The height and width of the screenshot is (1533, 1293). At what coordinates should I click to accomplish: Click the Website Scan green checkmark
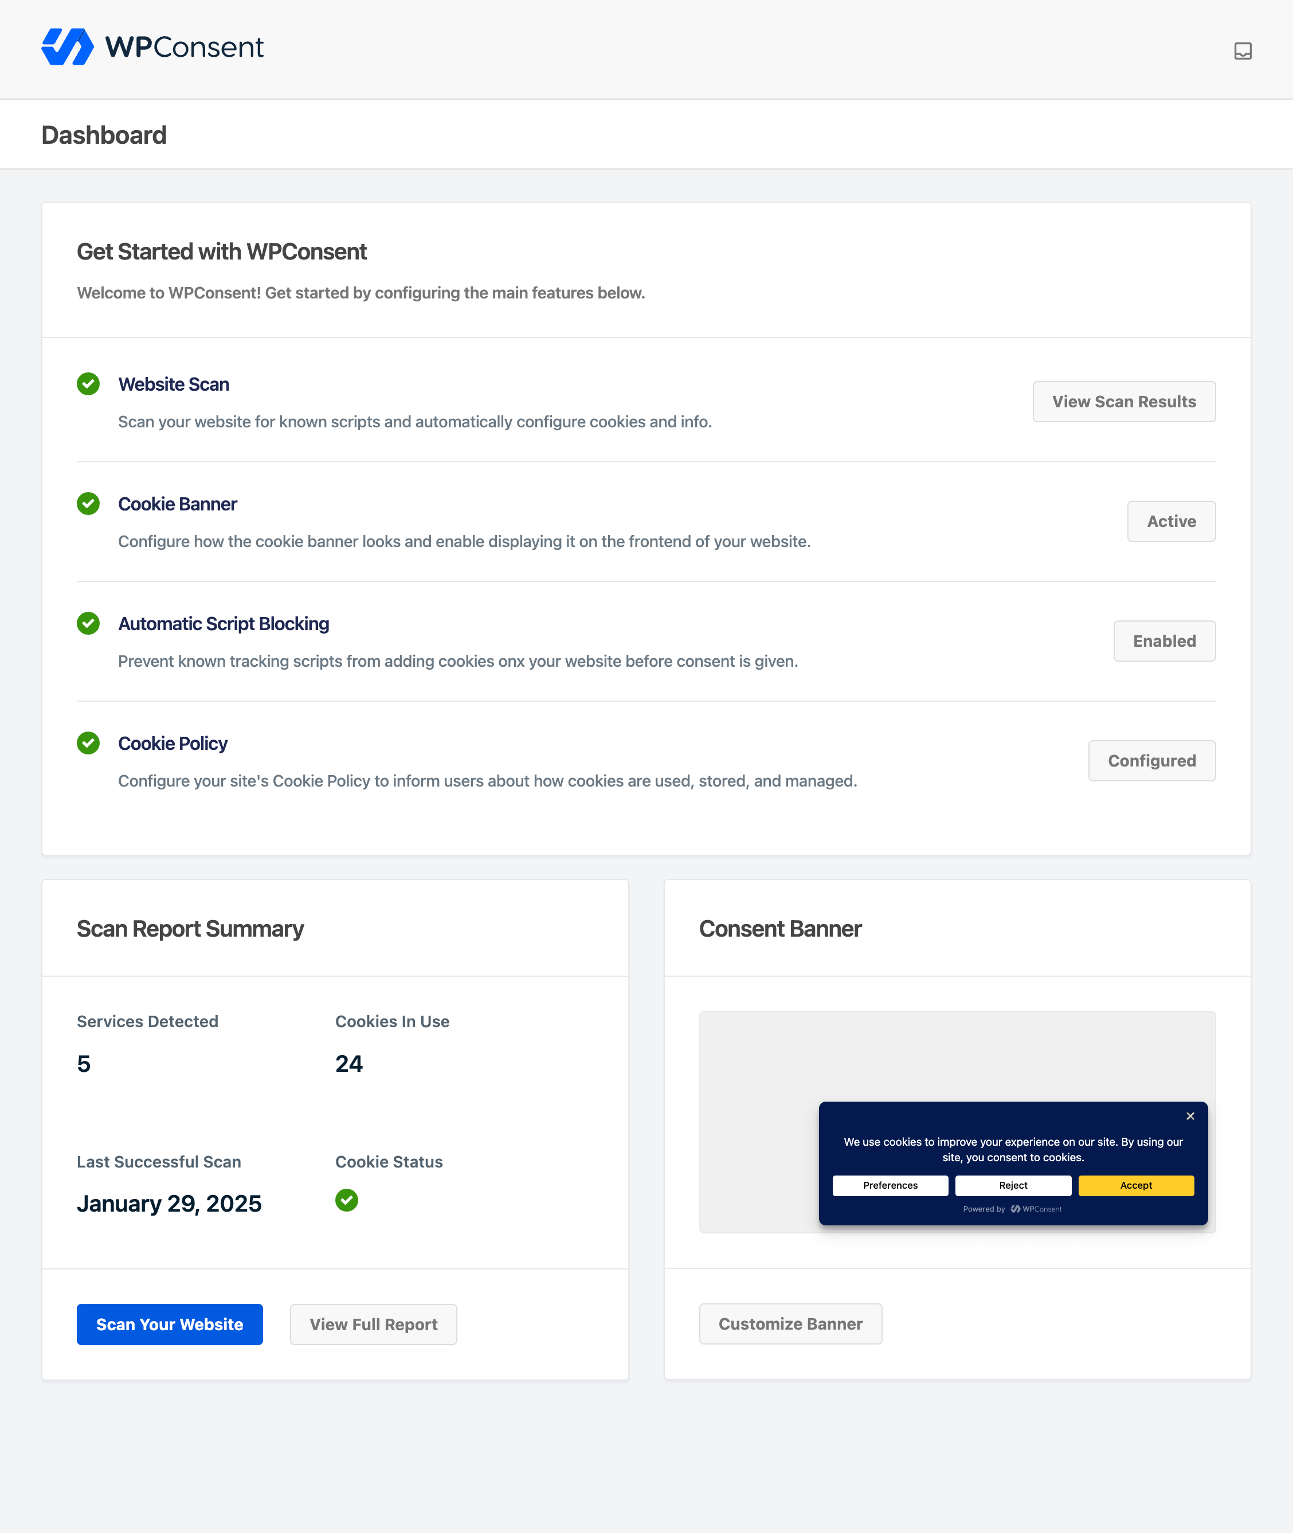click(x=88, y=384)
